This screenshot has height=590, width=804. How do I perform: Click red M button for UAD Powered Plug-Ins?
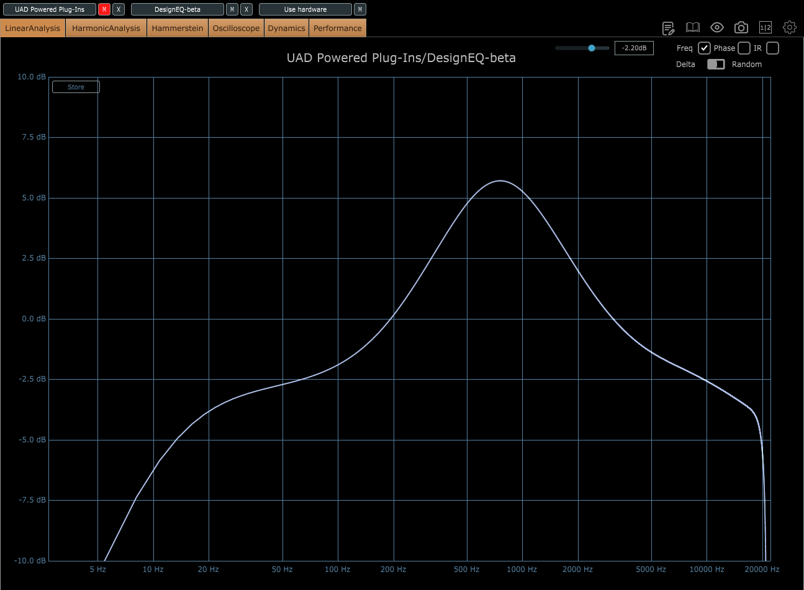[x=104, y=9]
